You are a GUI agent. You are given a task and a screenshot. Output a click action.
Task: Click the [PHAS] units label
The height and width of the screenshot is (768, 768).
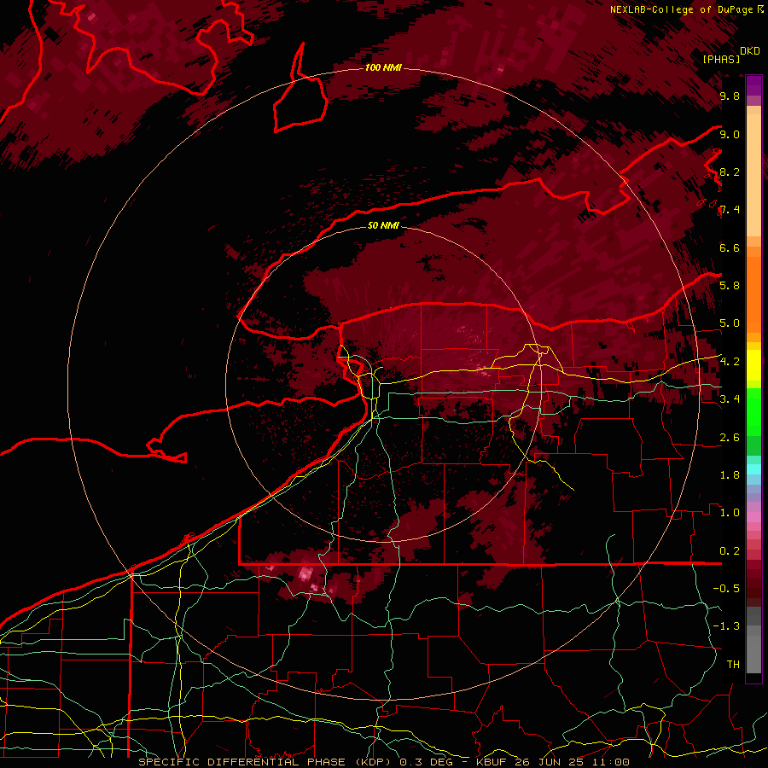tap(721, 59)
